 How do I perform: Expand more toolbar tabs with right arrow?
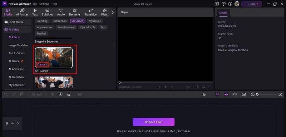[x=113, y=12]
